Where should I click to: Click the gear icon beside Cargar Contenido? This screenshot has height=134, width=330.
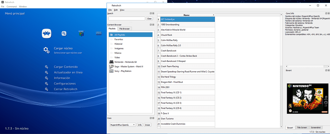[x=46, y=67]
